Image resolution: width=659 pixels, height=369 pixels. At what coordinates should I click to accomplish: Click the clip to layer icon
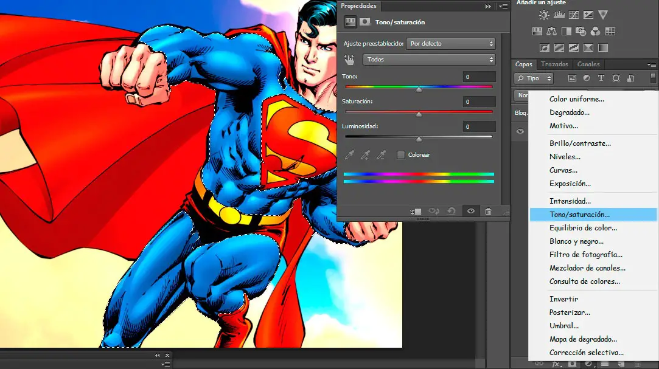tap(417, 211)
